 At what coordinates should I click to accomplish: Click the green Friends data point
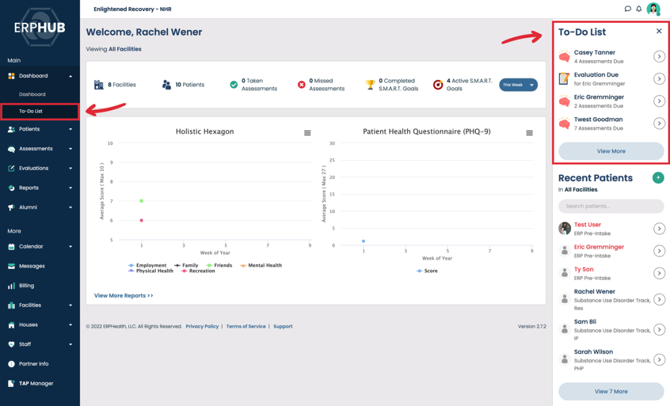(141, 201)
